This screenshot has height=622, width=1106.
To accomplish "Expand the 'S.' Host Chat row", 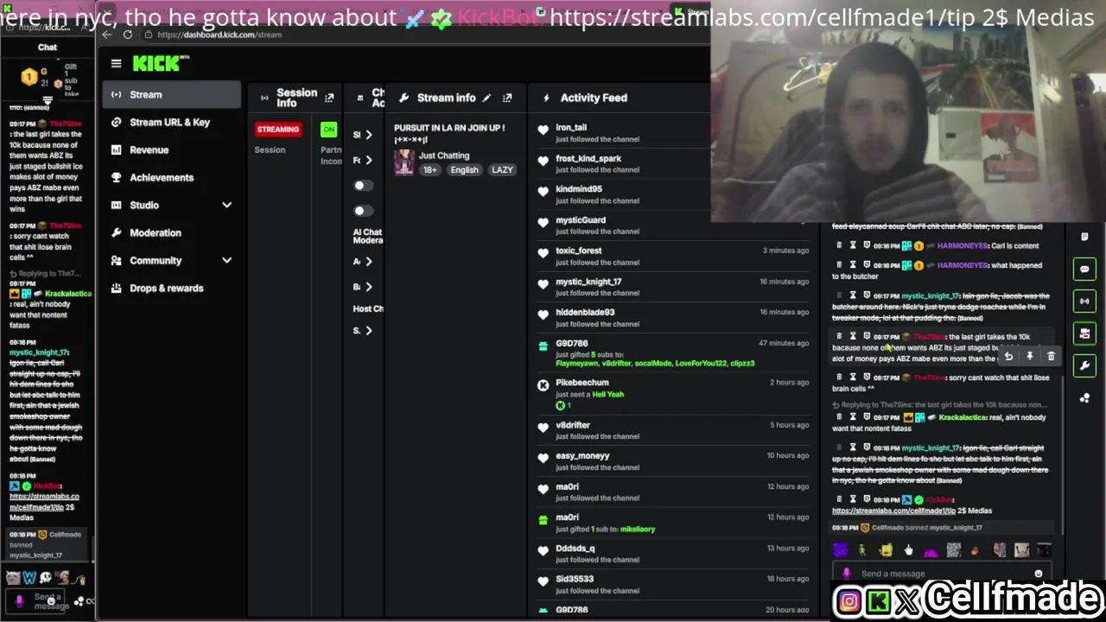I will coord(368,331).
